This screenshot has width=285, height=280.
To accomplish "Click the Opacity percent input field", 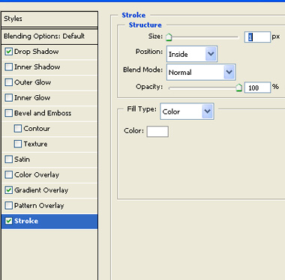I will (257, 88).
